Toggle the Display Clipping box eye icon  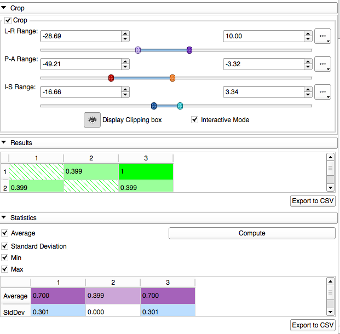click(92, 120)
